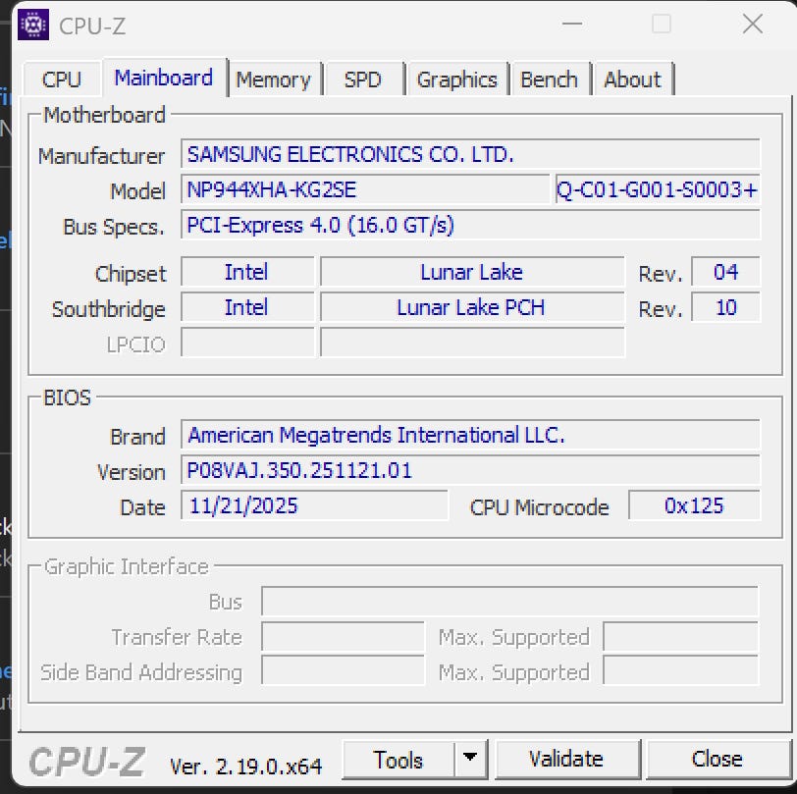797x794 pixels.
Task: Select Bus Specs PCI-Express 4.0 (16.0 GT/s)
Action: pos(471,225)
